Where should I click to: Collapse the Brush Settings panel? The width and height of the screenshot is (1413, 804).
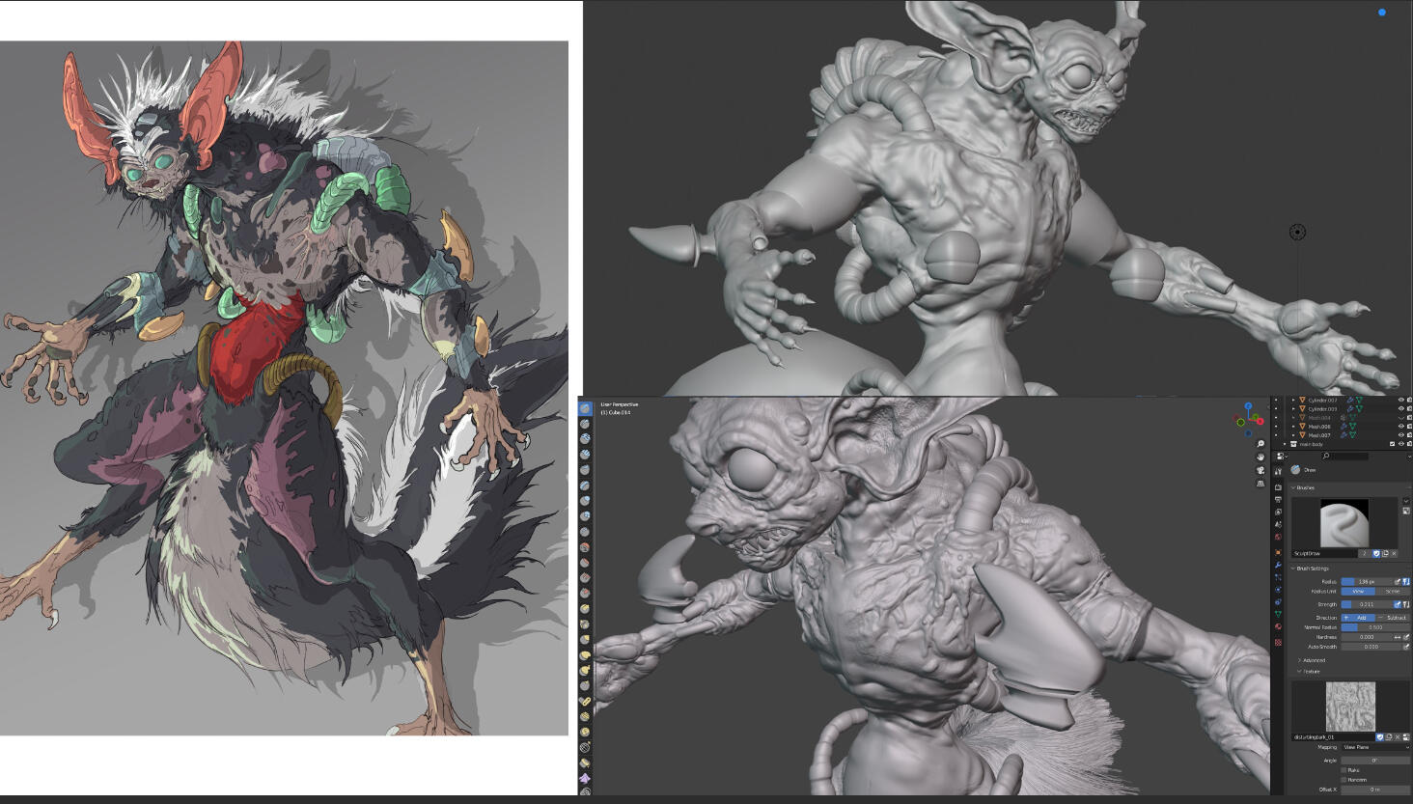click(x=1311, y=568)
